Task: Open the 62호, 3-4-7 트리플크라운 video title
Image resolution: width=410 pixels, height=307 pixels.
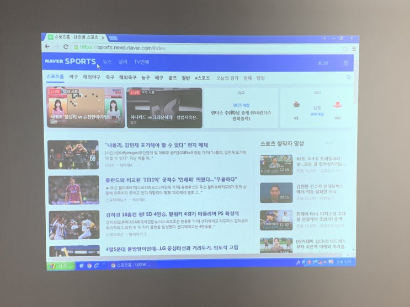Action: click(x=322, y=161)
